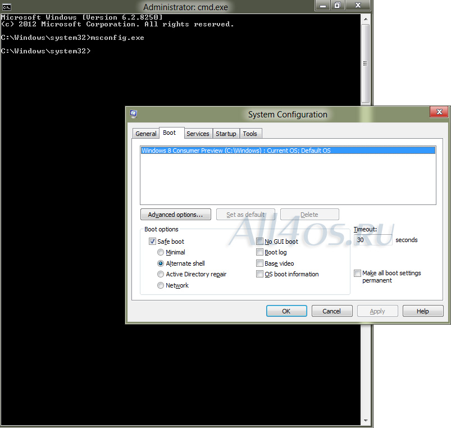451x428 pixels.
Task: Select the Network safe boot option
Action: coord(161,285)
